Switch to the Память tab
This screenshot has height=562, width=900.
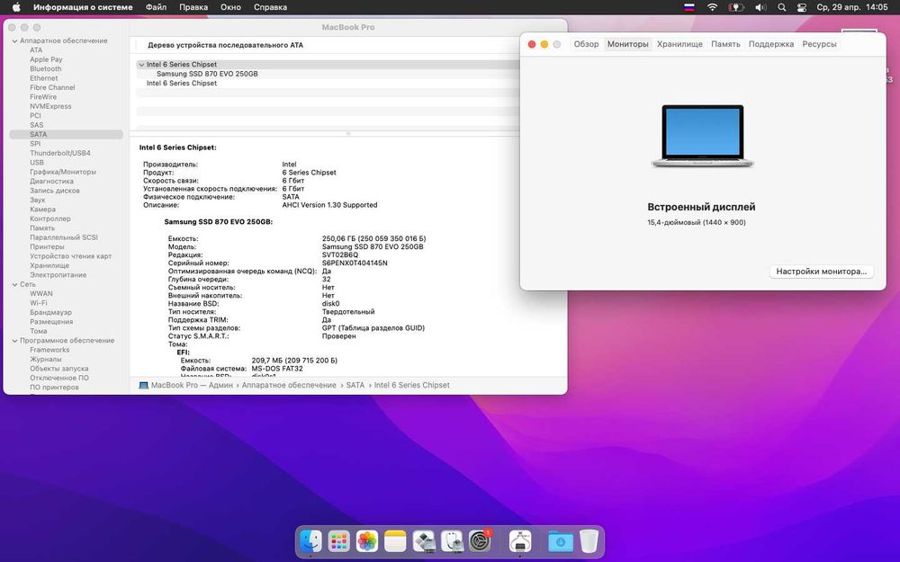tap(725, 44)
